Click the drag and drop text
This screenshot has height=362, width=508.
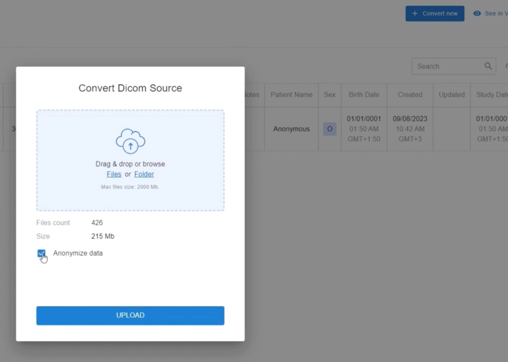point(130,164)
